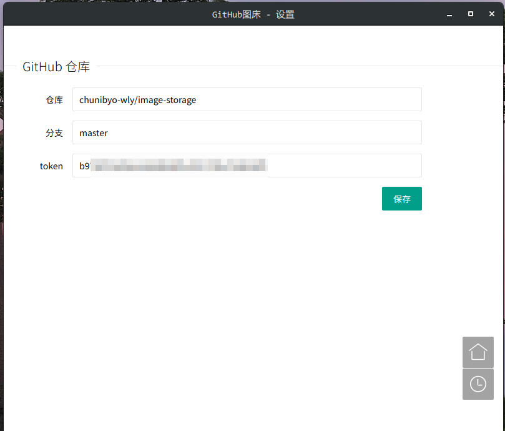Click the home icon button
This screenshot has width=505, height=431.
(478, 352)
